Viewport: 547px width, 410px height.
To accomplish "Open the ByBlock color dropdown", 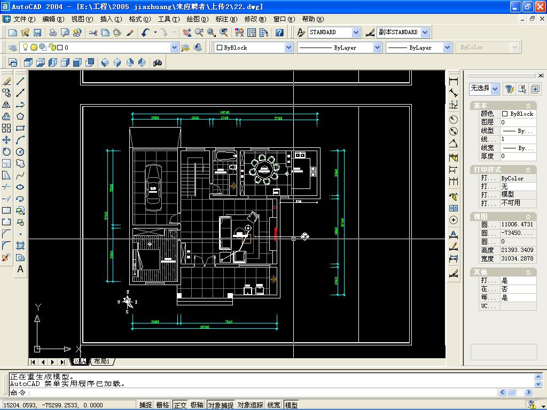I will tap(288, 48).
